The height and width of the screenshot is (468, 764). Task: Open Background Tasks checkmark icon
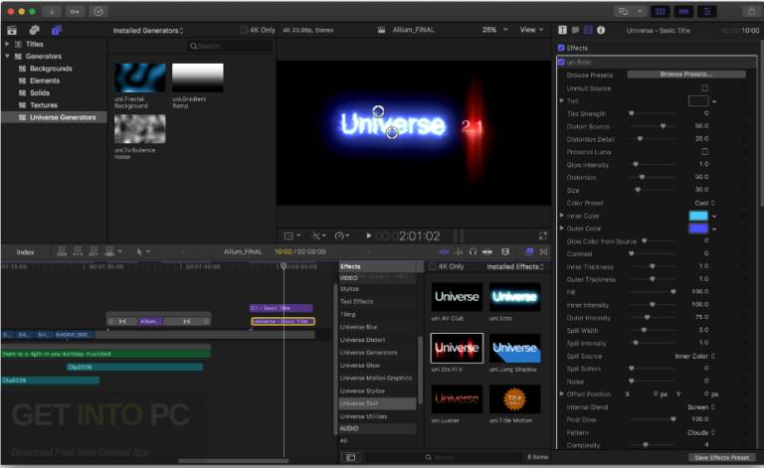pyautogui.click(x=98, y=11)
